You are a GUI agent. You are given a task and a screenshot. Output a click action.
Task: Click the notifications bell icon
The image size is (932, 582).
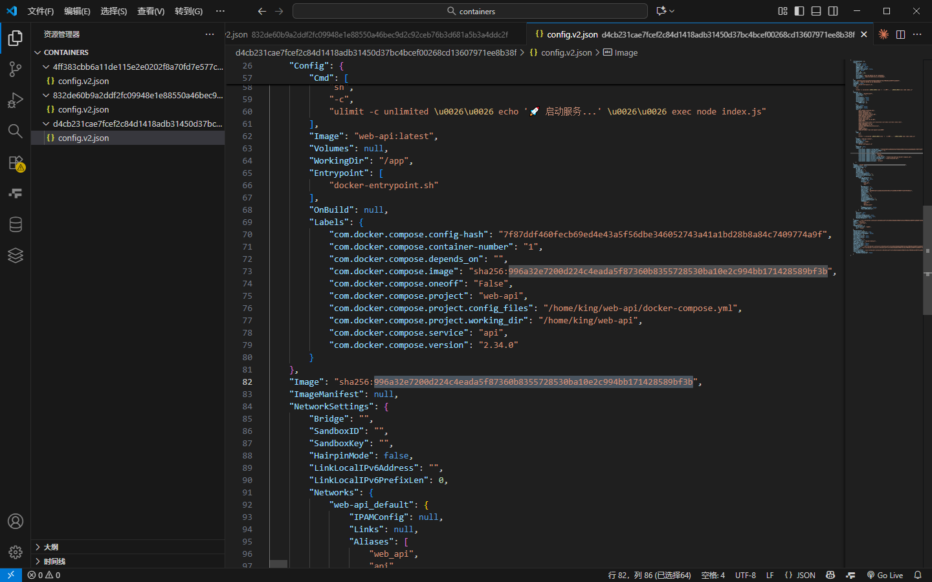tap(917, 575)
